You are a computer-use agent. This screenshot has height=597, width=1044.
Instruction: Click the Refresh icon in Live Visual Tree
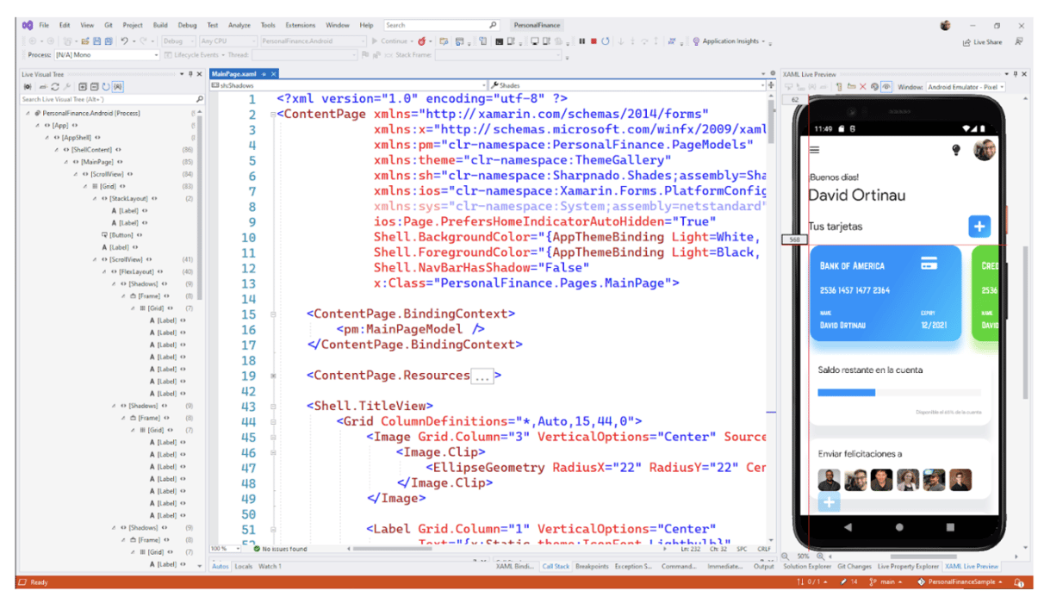pos(55,85)
